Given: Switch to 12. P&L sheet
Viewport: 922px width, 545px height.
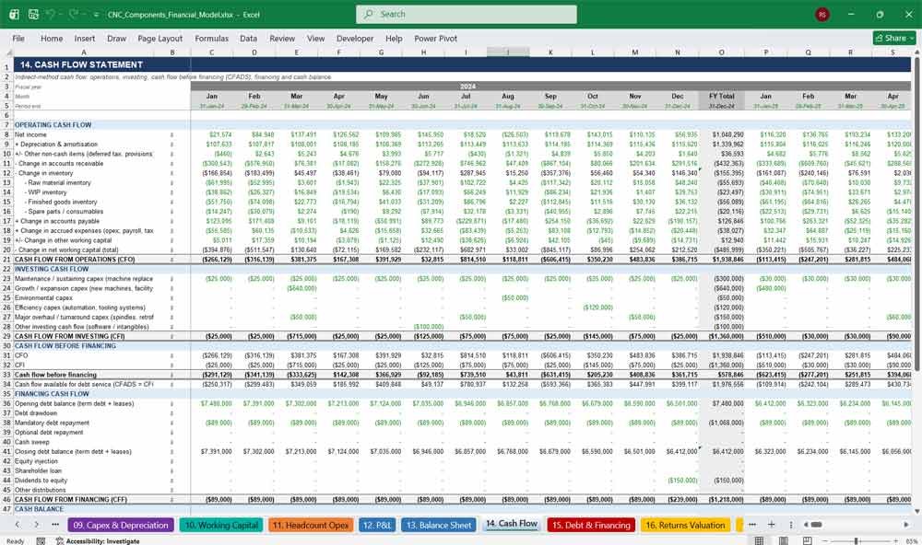Looking at the screenshot, I should [x=376, y=525].
